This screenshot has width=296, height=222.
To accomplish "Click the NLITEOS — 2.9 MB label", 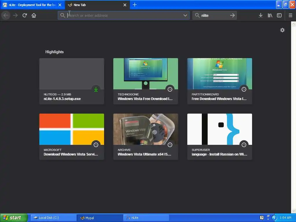I will pyautogui.click(x=58, y=94).
